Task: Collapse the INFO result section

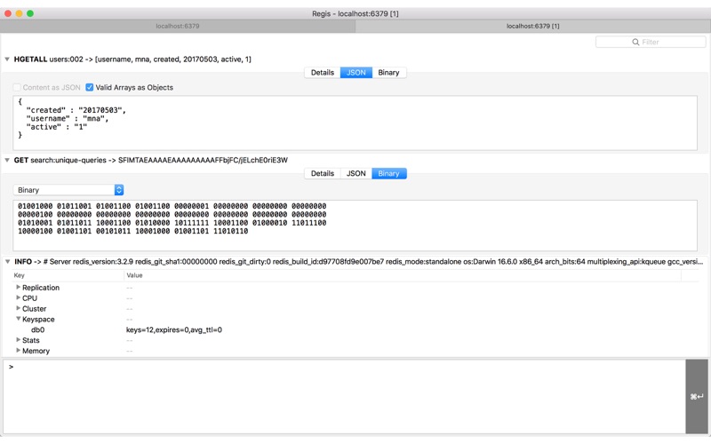Action: (x=7, y=262)
